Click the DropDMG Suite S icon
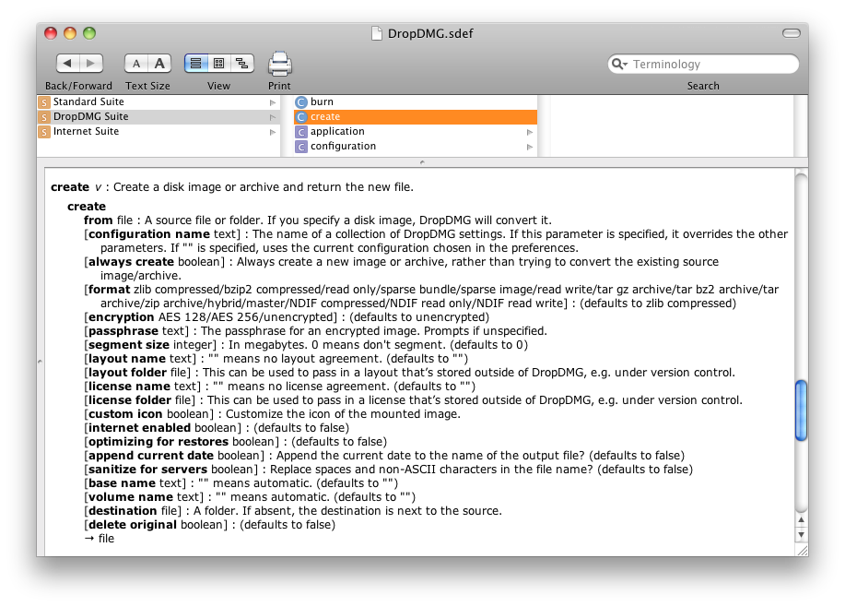The image size is (845, 607). 44,117
